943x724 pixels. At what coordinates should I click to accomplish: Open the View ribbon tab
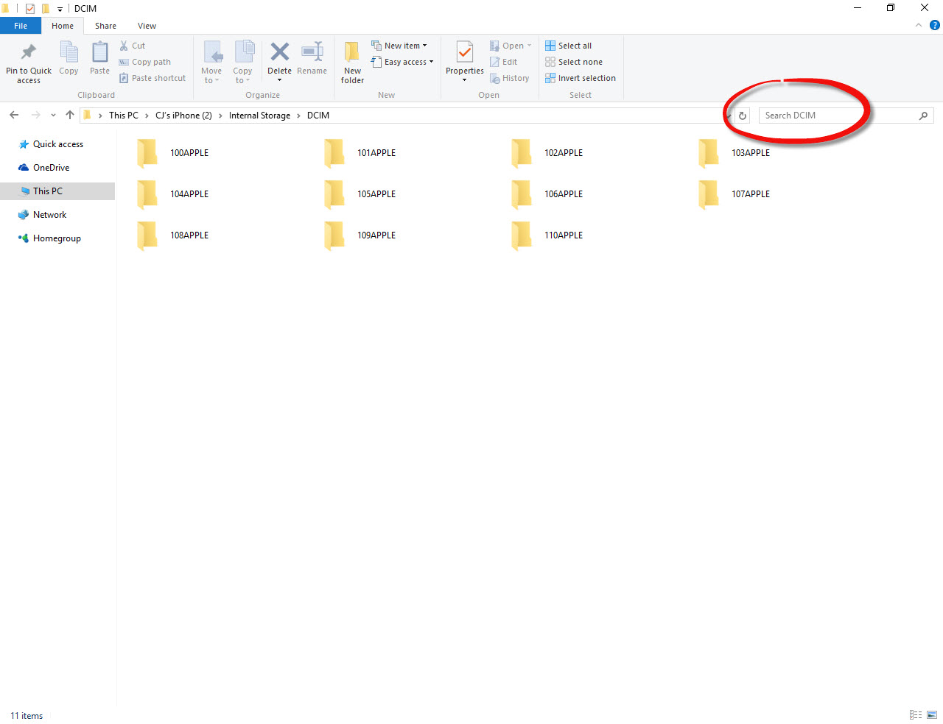pos(147,26)
